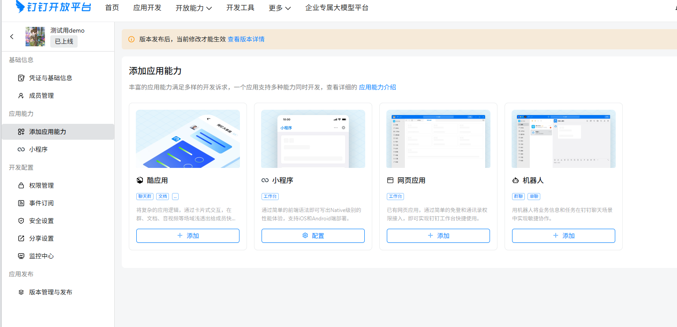The image size is (677, 327).
Task: Click the 酷应用 card title text
Action: (x=157, y=180)
